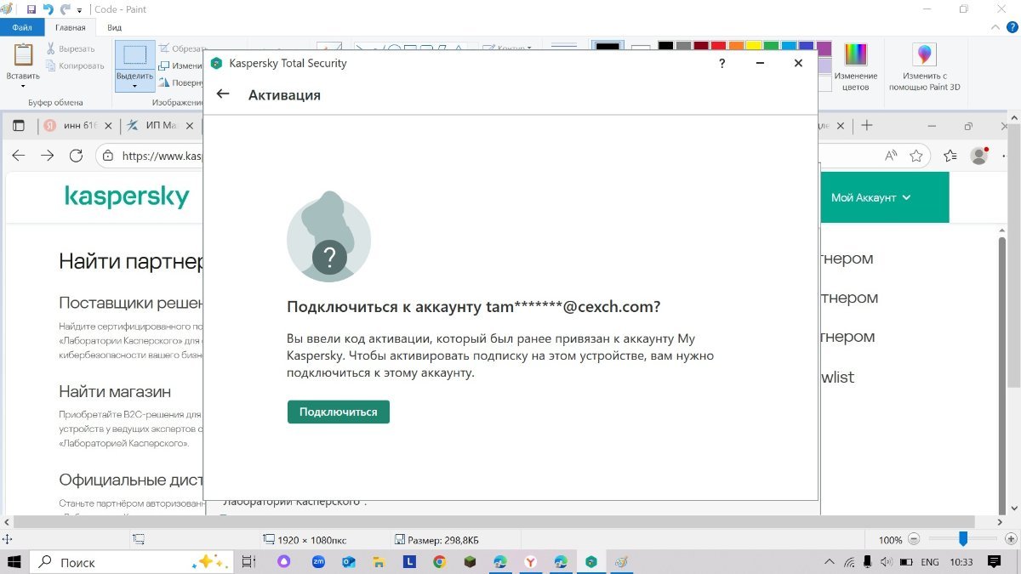The image size is (1021, 574).
Task: Pick the orange color from the palette
Action: 736,48
